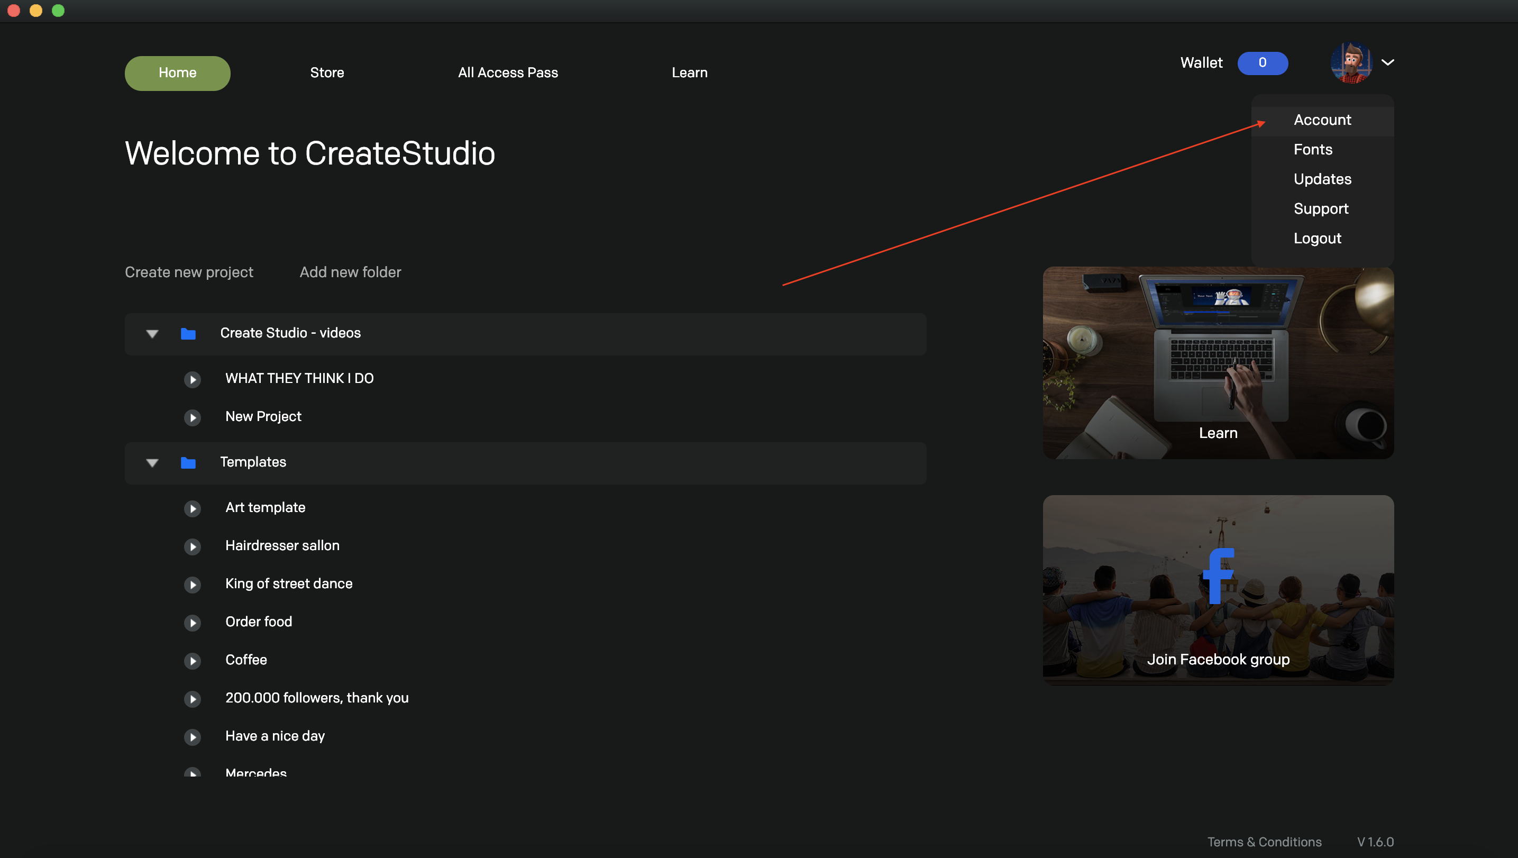Select Account from profile menu

click(1322, 120)
